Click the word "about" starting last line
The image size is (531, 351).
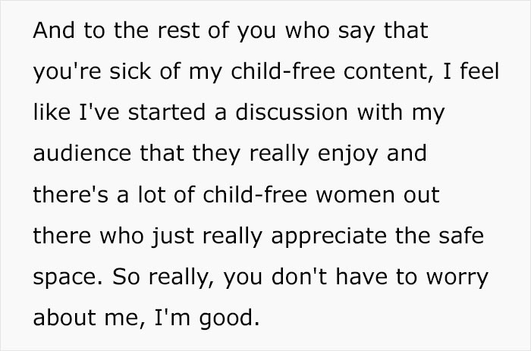[x=64, y=318]
